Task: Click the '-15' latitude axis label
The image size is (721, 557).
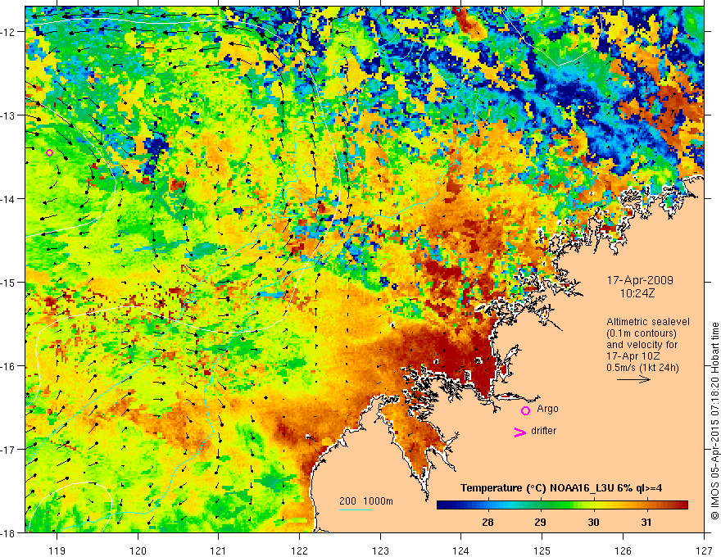Action: click(x=9, y=283)
